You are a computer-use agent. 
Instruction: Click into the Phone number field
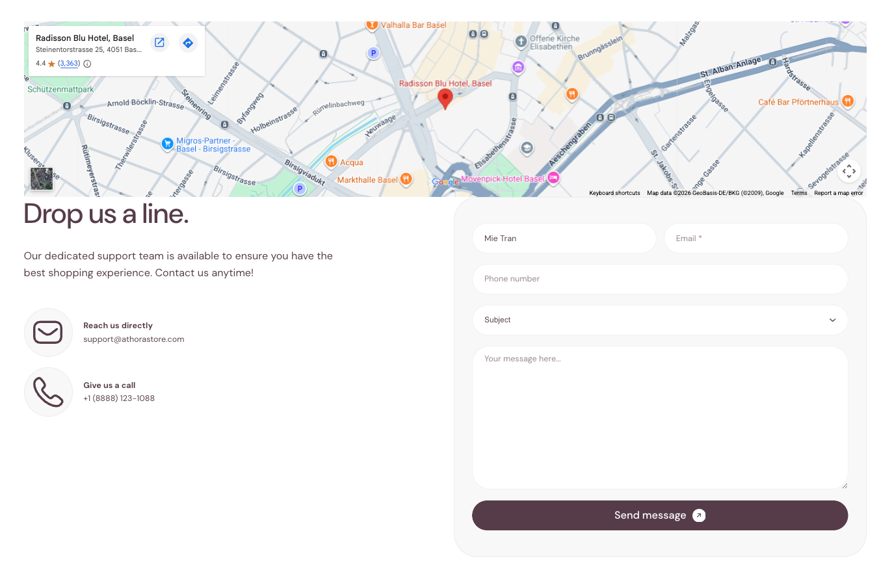click(x=660, y=279)
